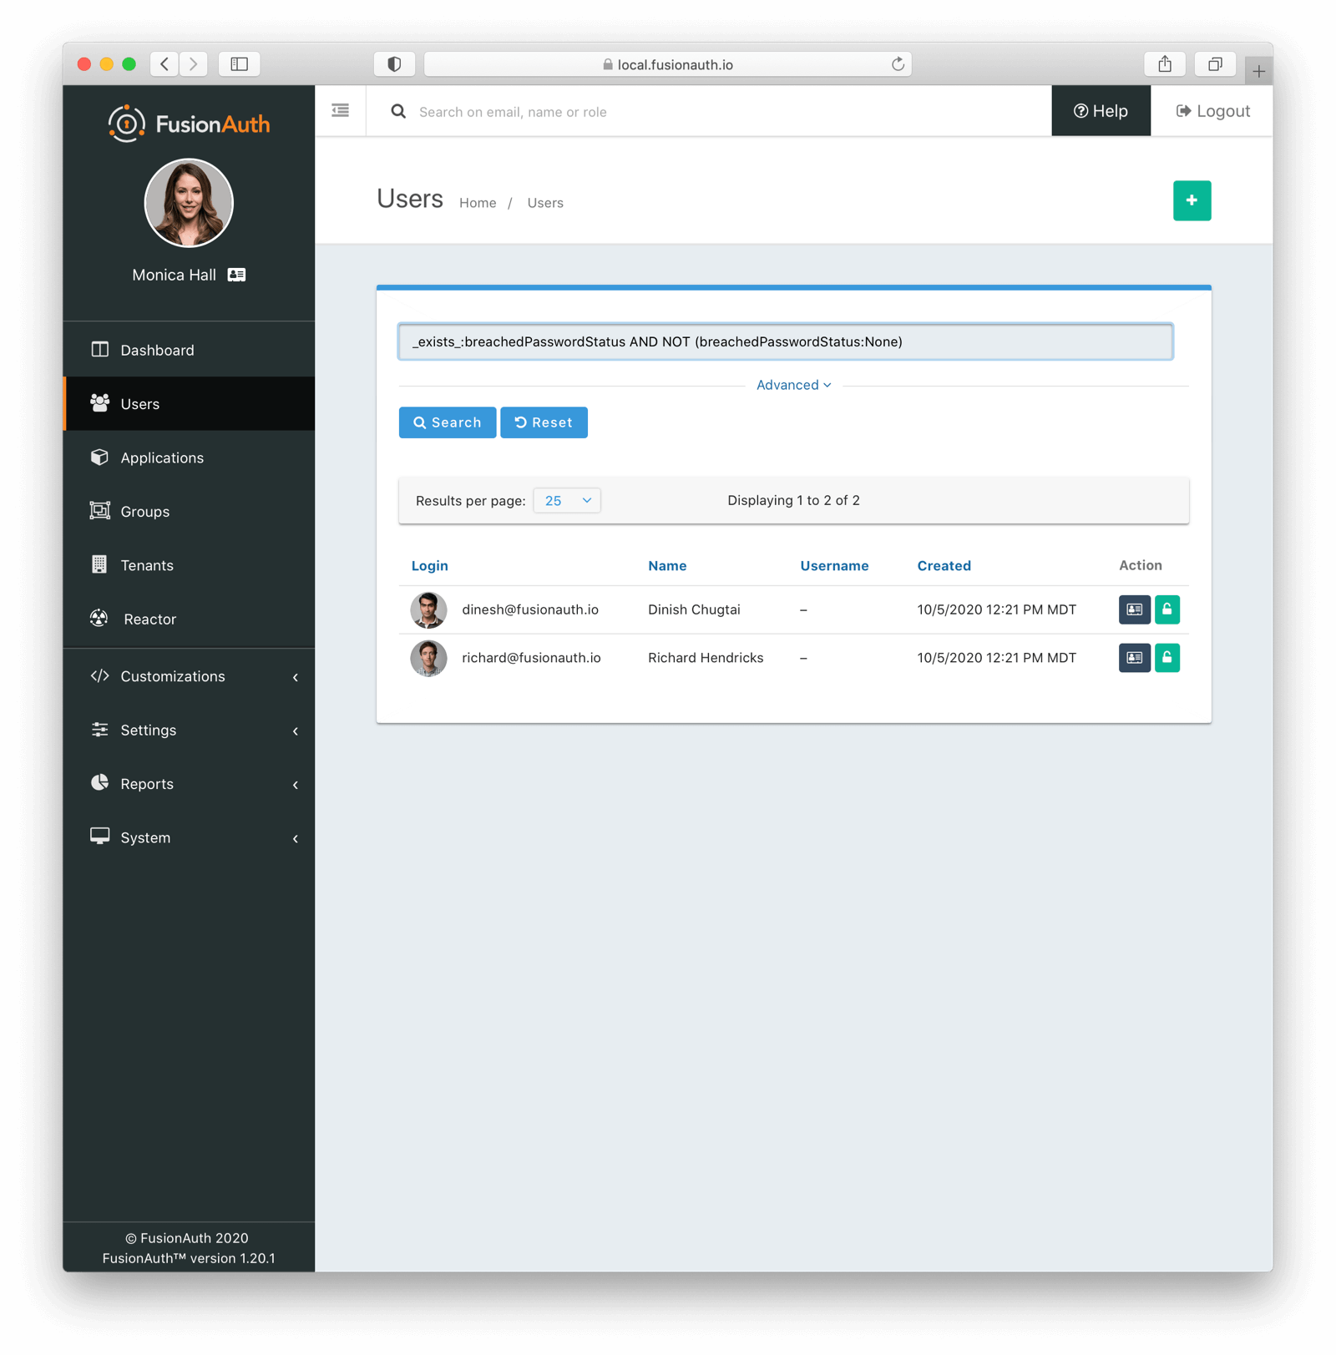Click Monica Hall's avatar picture

(x=189, y=203)
